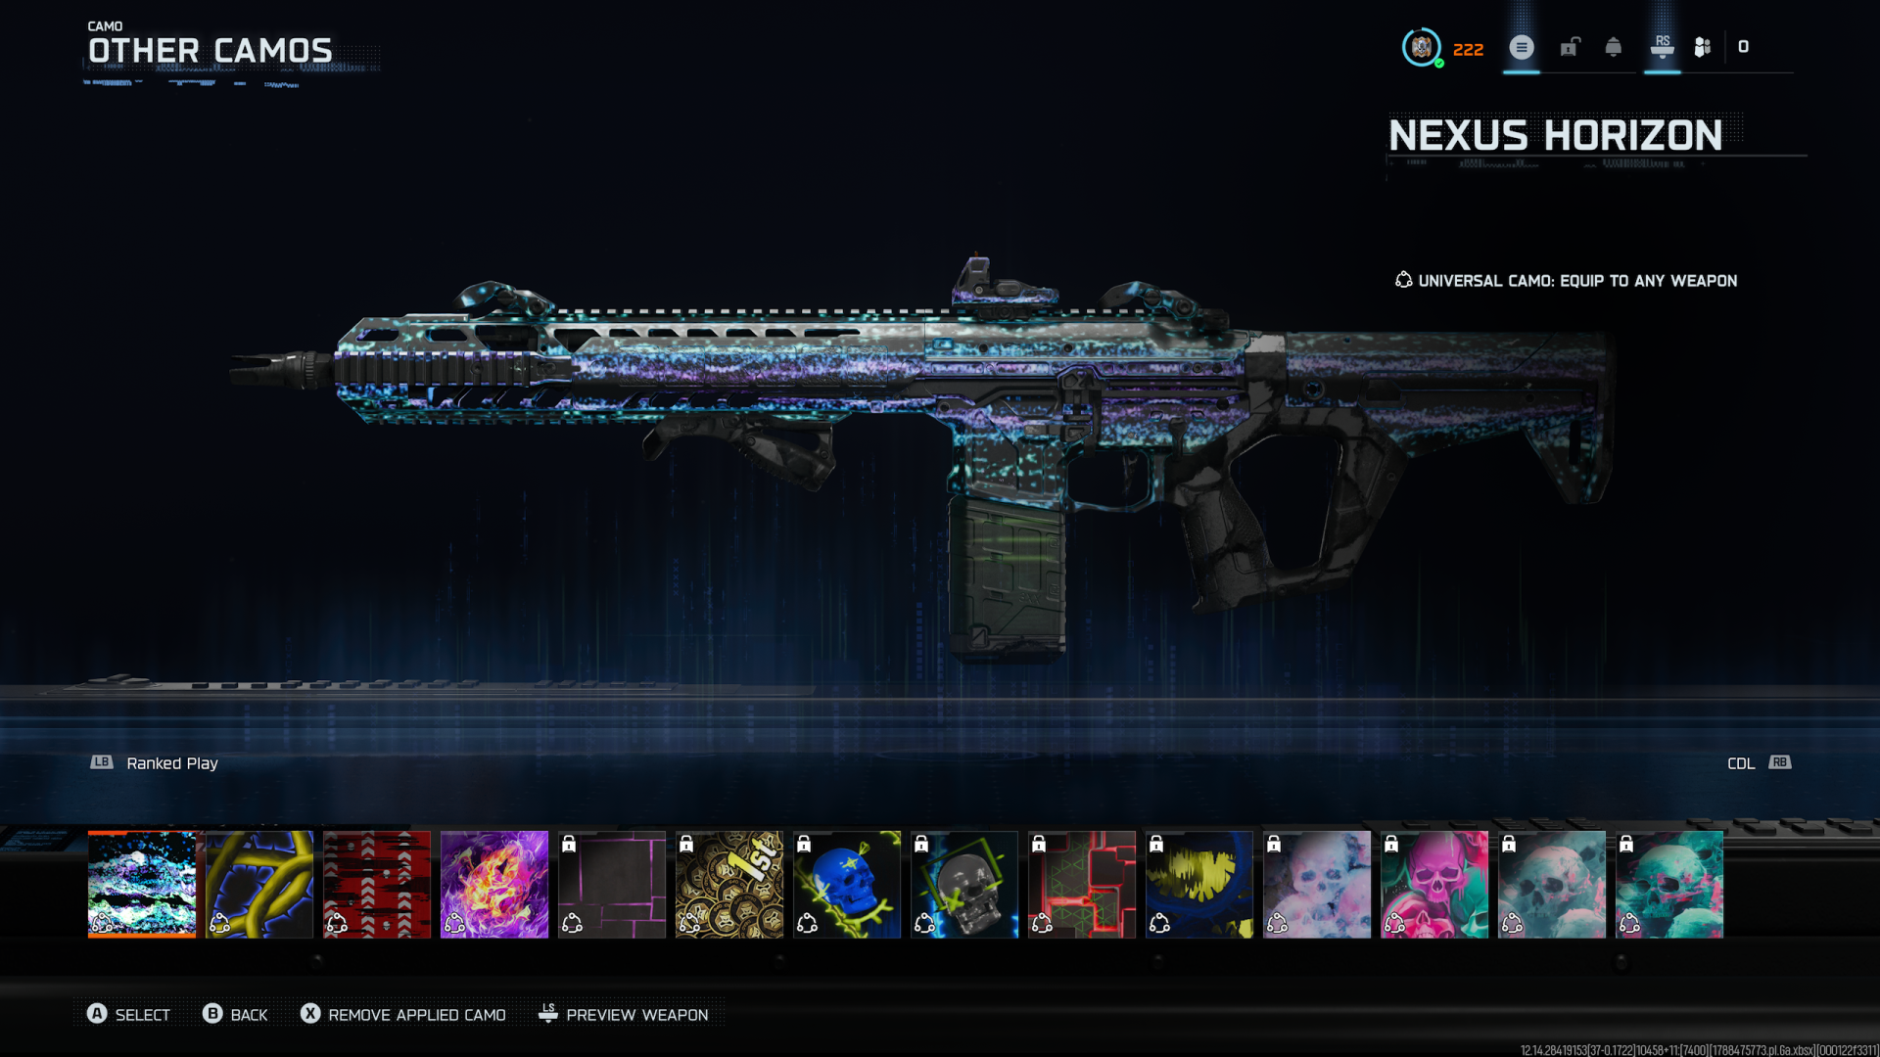This screenshot has height=1057, width=1880.
Task: Click the RS download icon in header
Action: tap(1663, 47)
